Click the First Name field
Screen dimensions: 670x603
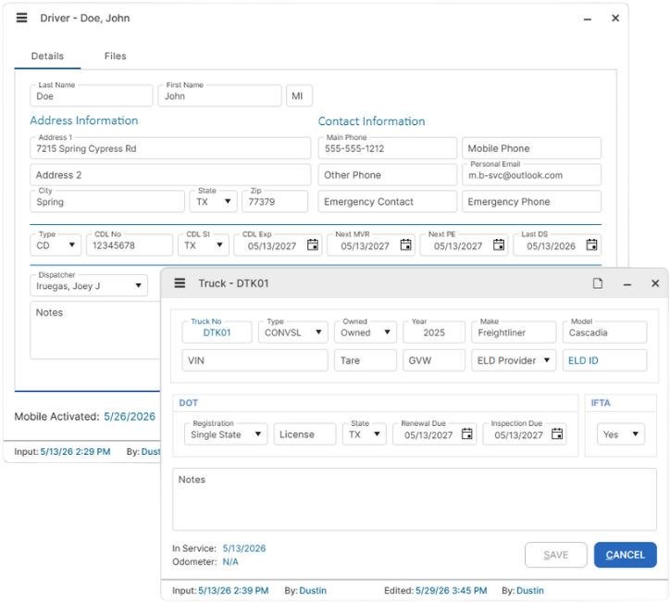point(219,95)
